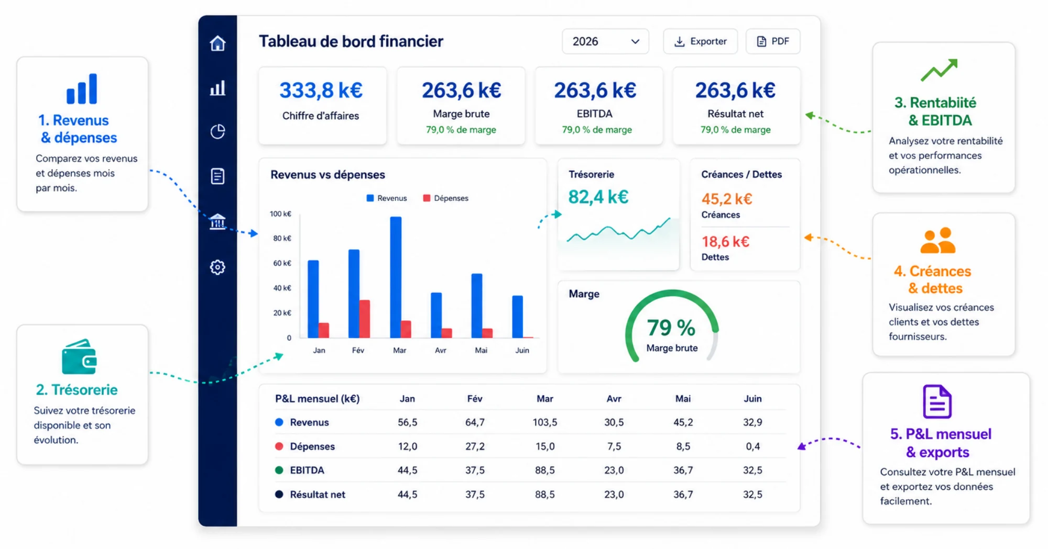Click the chevron arrow of the year selector
Screen dimensions: 1048x549
[635, 41]
